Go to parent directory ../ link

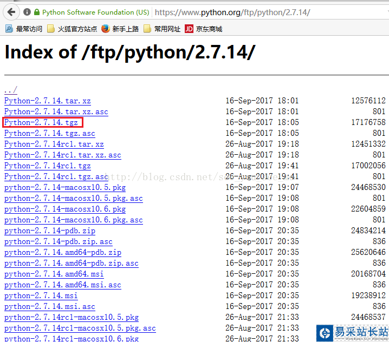click(11, 90)
